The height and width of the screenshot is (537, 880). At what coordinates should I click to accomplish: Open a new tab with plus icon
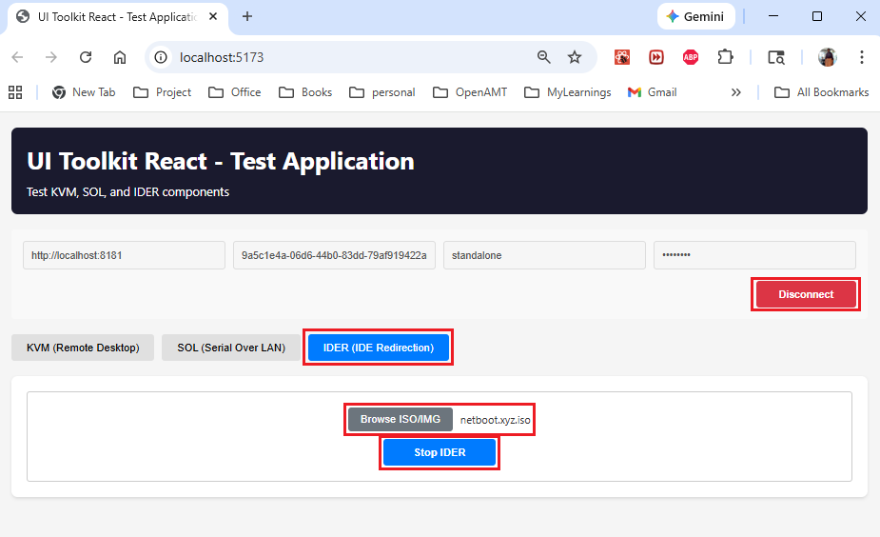(x=247, y=16)
